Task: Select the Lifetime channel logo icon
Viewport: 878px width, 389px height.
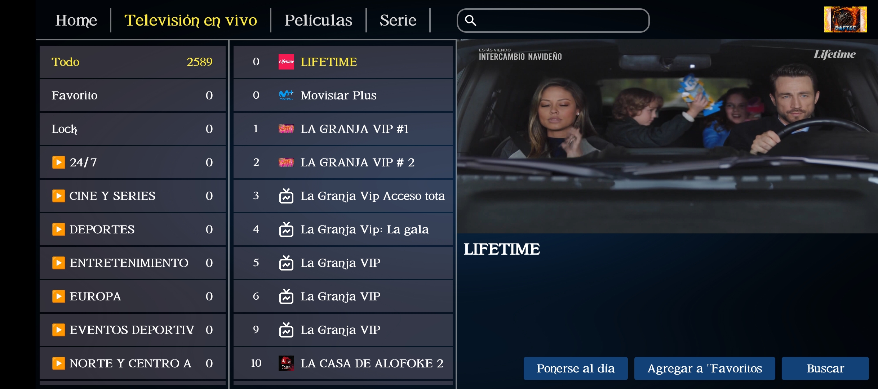Action: click(286, 62)
